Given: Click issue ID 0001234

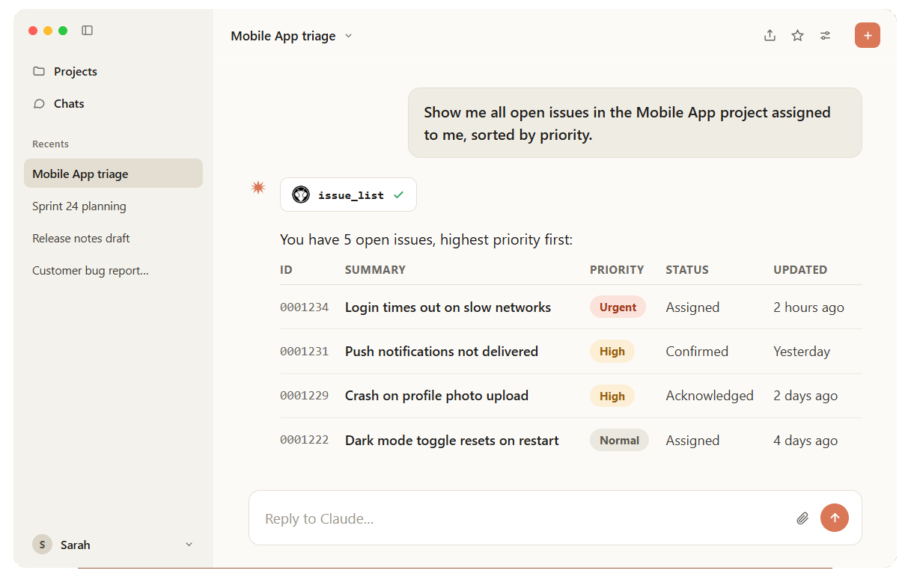Looking at the screenshot, I should tap(304, 307).
